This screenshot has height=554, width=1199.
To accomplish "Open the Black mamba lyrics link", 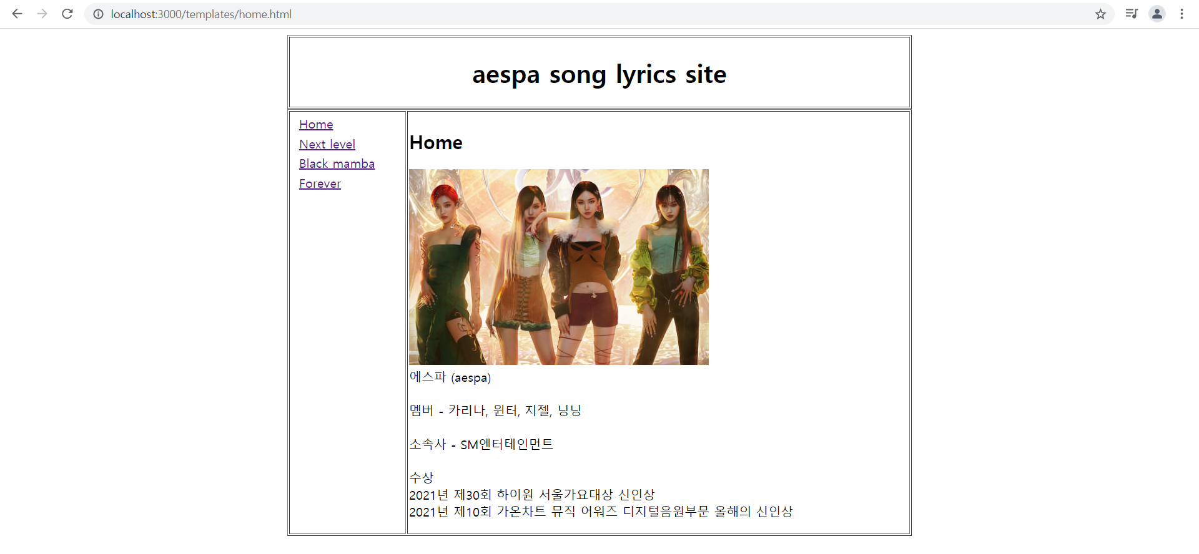I will (x=337, y=163).
